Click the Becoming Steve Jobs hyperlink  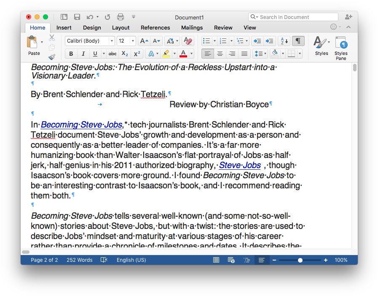tap(81, 125)
